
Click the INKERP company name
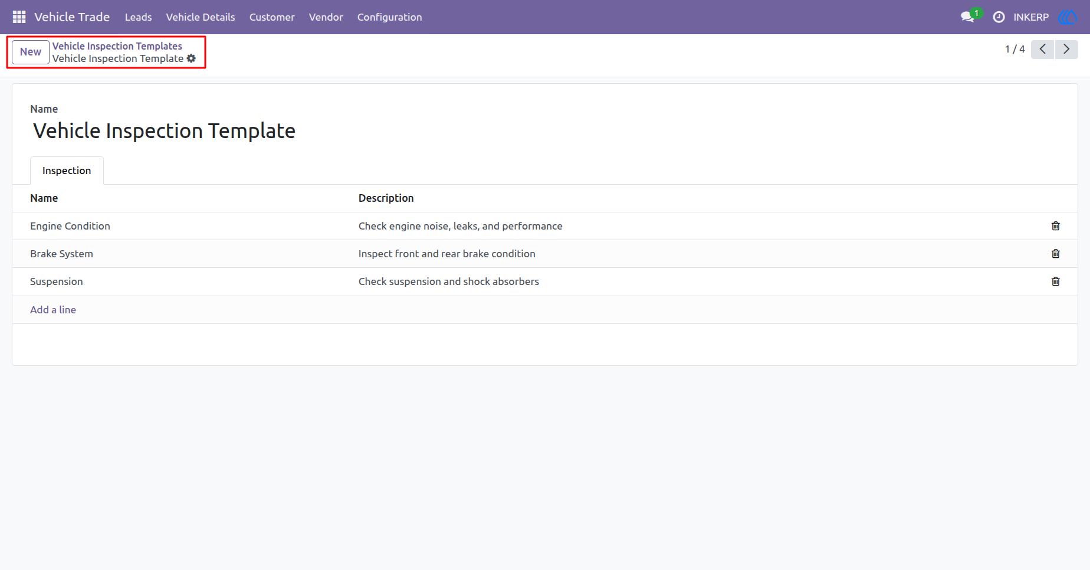coord(1031,17)
